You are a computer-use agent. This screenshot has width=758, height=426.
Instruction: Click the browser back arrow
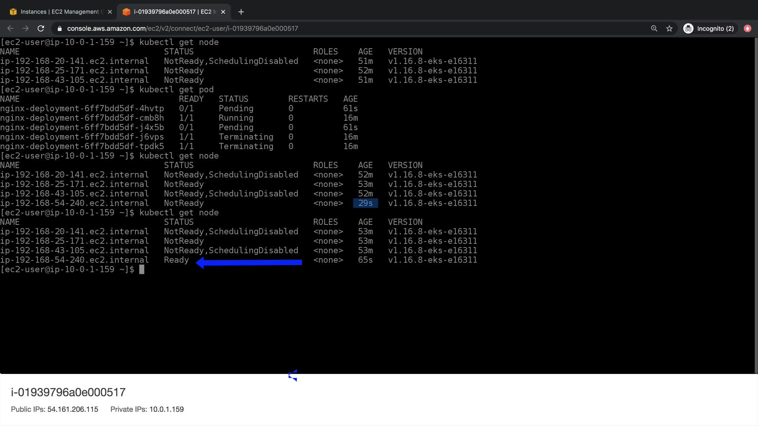pos(11,28)
